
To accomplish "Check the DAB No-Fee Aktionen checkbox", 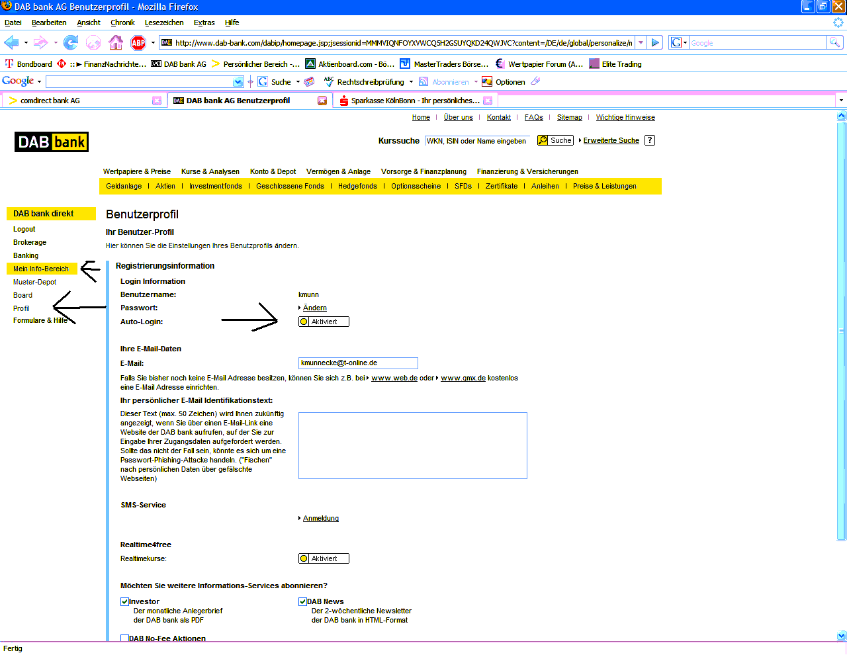I will (x=124, y=638).
